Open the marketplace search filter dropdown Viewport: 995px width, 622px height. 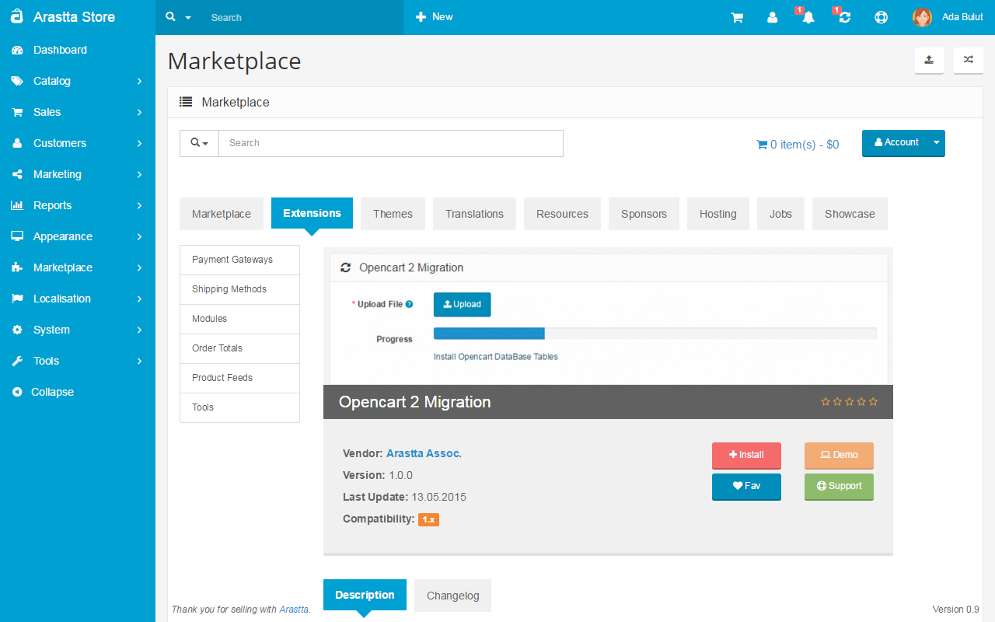coord(199,143)
